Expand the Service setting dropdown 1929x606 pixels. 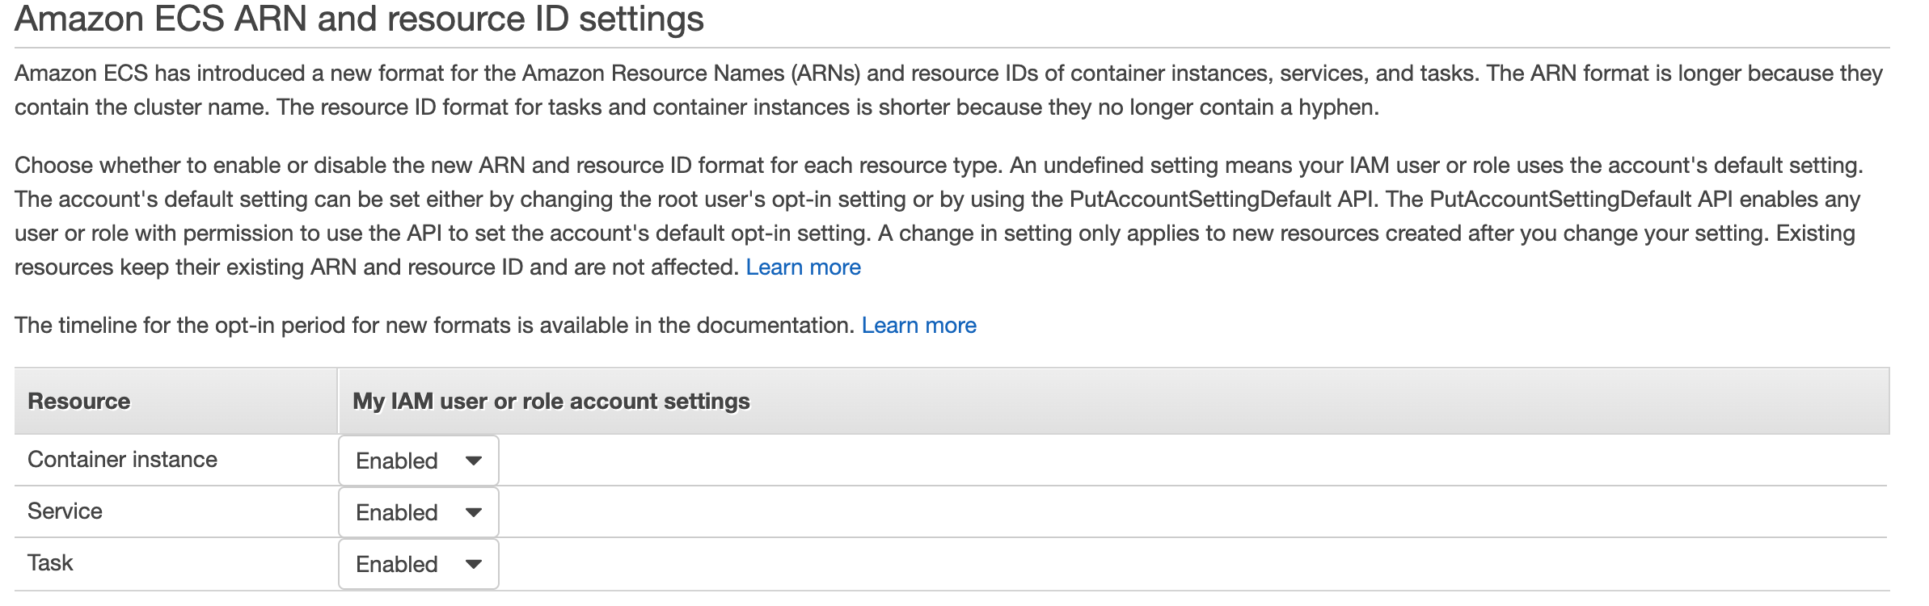(x=417, y=512)
